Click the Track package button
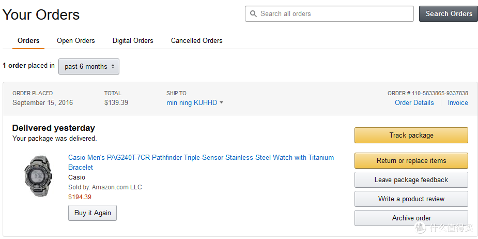Viewport: 478px width, 239px height. [x=411, y=135]
